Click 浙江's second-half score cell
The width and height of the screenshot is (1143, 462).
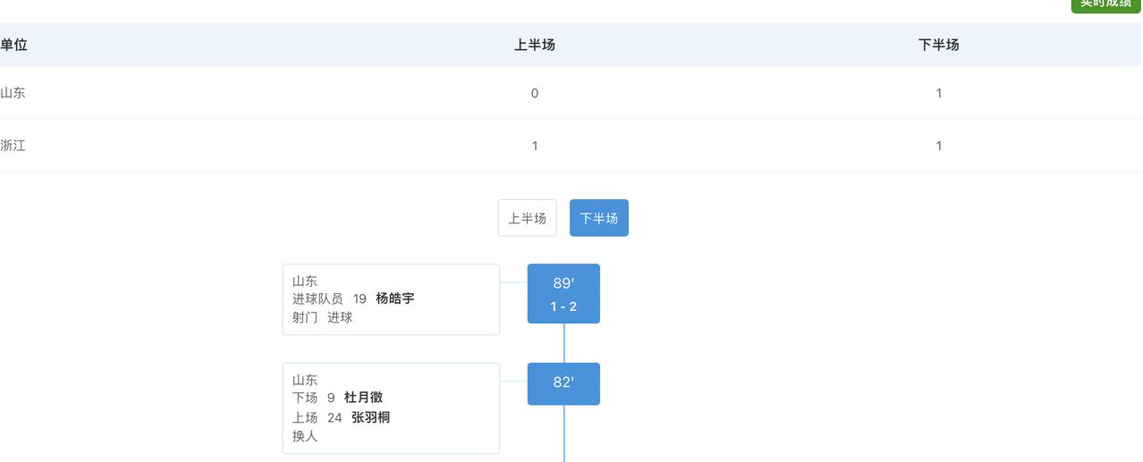coord(938,146)
